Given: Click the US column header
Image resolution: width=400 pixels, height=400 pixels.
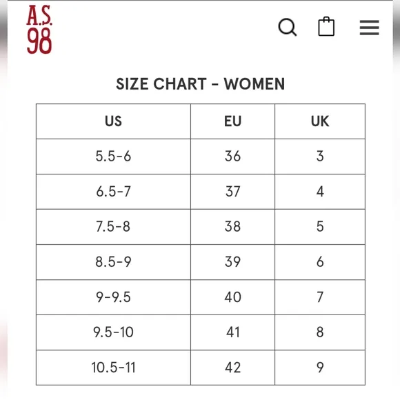Looking at the screenshot, I should point(113,121).
